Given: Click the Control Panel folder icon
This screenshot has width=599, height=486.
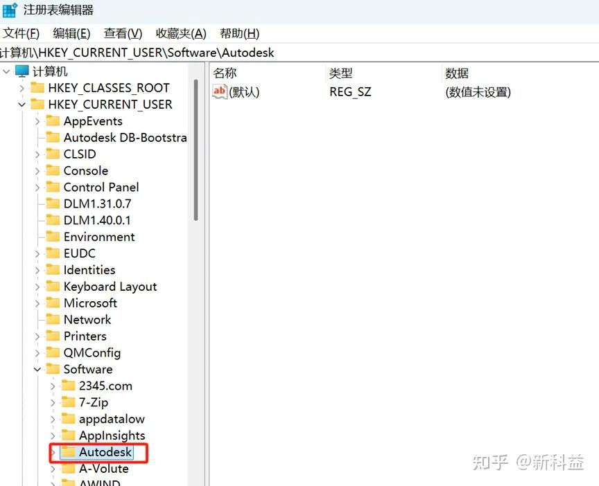Looking at the screenshot, I should pos(53,187).
